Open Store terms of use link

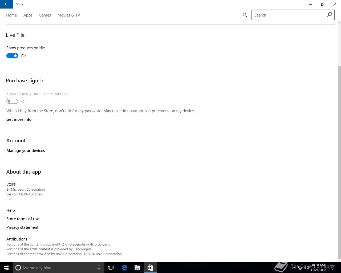(23, 219)
